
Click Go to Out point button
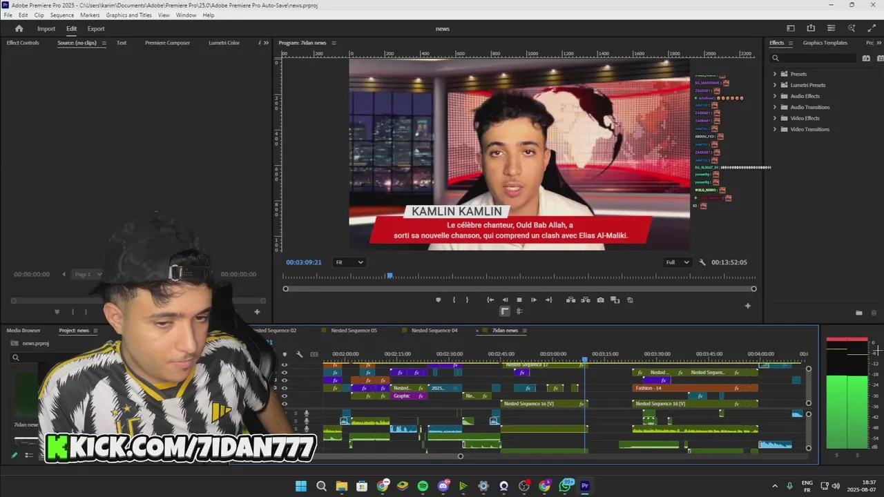tap(549, 300)
